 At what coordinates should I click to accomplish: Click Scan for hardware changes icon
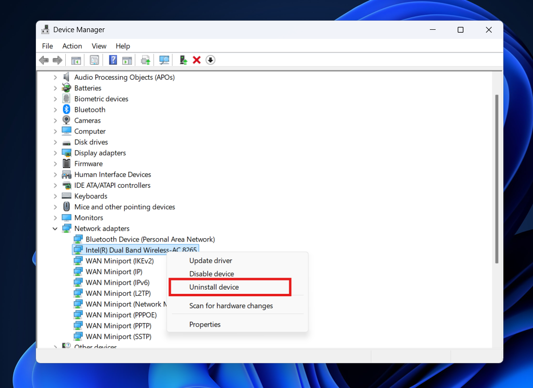[x=164, y=60]
